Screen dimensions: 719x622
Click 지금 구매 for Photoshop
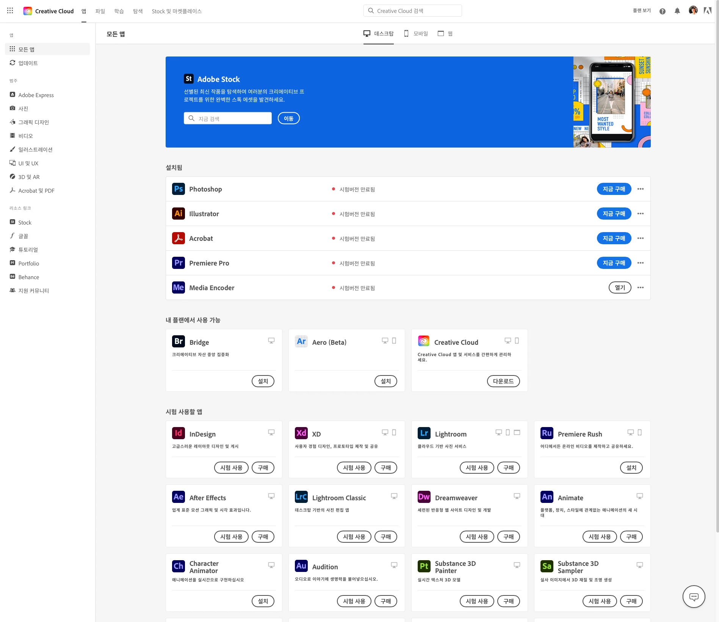[x=614, y=189]
